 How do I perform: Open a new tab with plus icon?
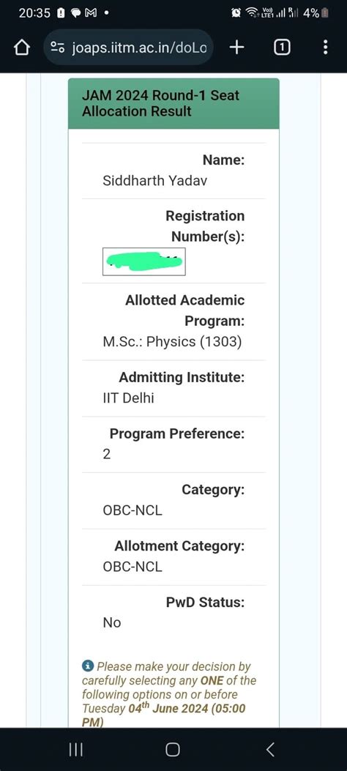pyautogui.click(x=237, y=47)
